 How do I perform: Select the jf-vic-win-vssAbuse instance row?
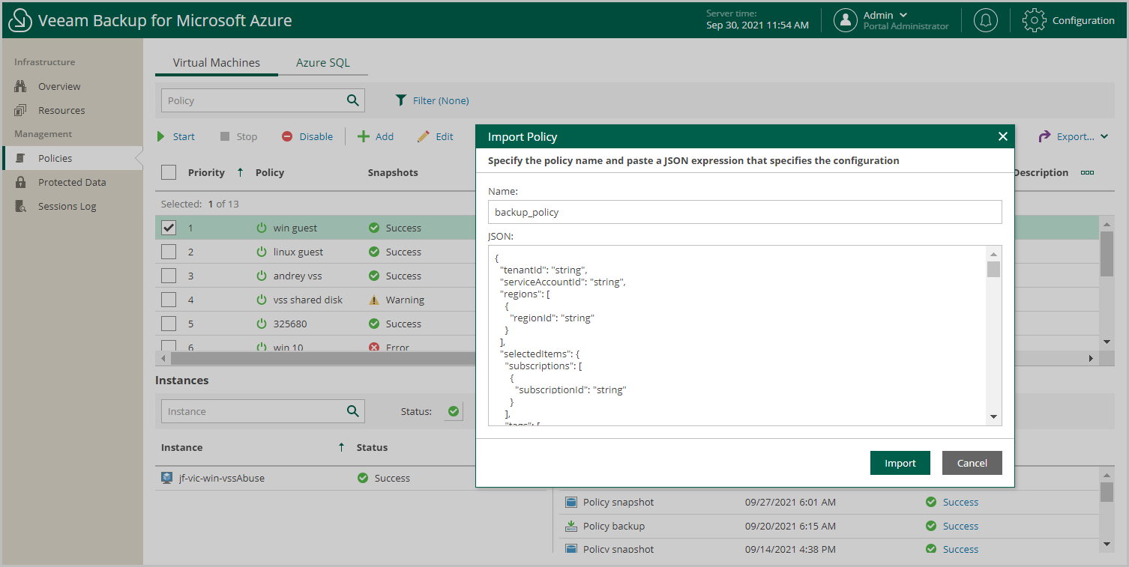pos(352,478)
